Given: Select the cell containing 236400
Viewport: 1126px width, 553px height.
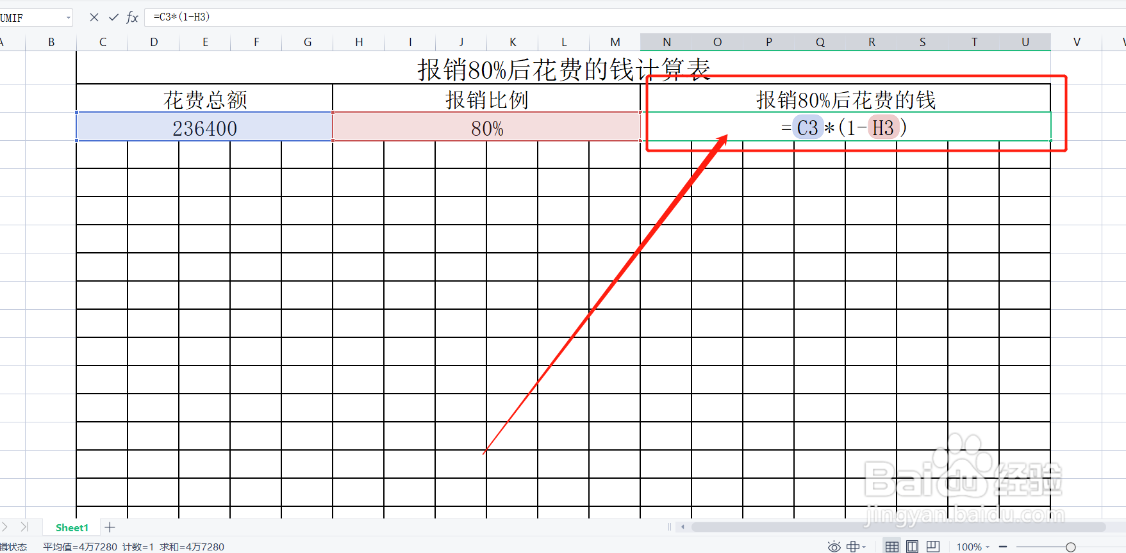Looking at the screenshot, I should click(x=204, y=127).
